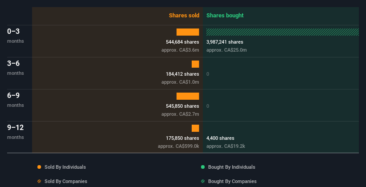The height and width of the screenshot is (187, 366).
Task: Click the approx. CA$19.2k text
Action: [226, 146]
